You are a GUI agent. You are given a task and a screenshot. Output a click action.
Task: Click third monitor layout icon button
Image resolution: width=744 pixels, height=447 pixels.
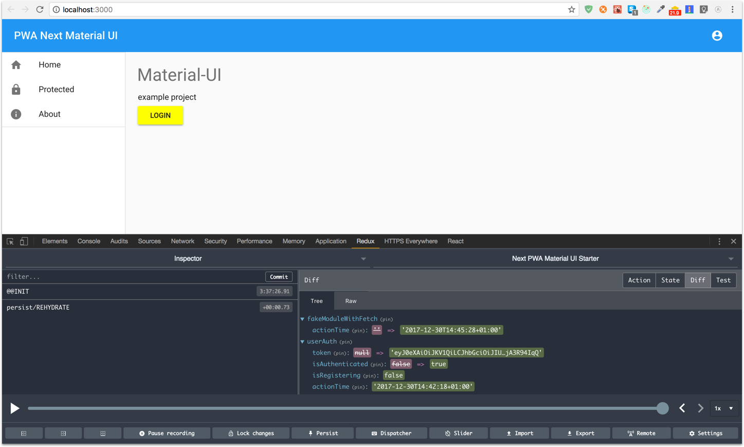[x=103, y=433]
